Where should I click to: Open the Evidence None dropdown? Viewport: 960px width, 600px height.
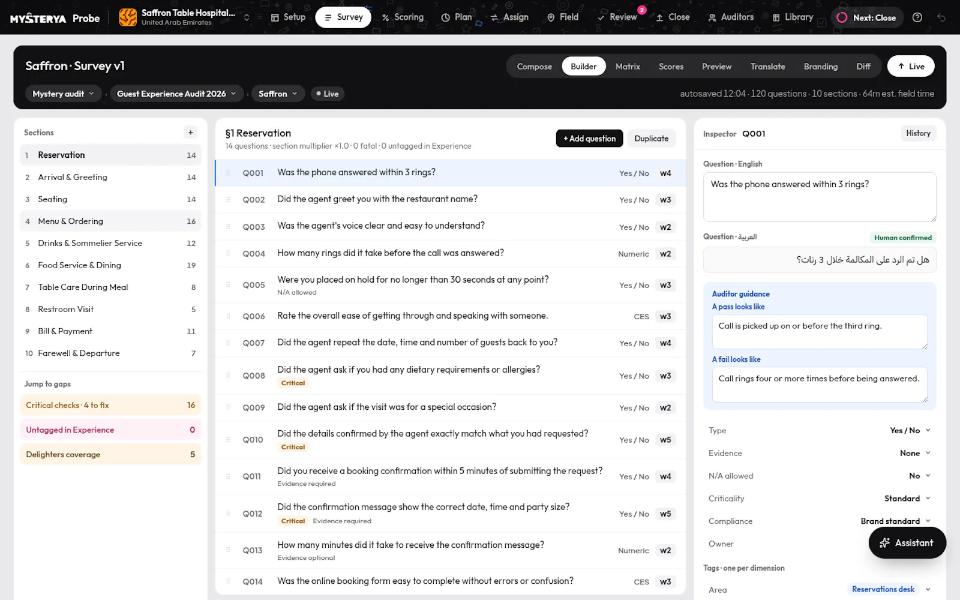(915, 454)
